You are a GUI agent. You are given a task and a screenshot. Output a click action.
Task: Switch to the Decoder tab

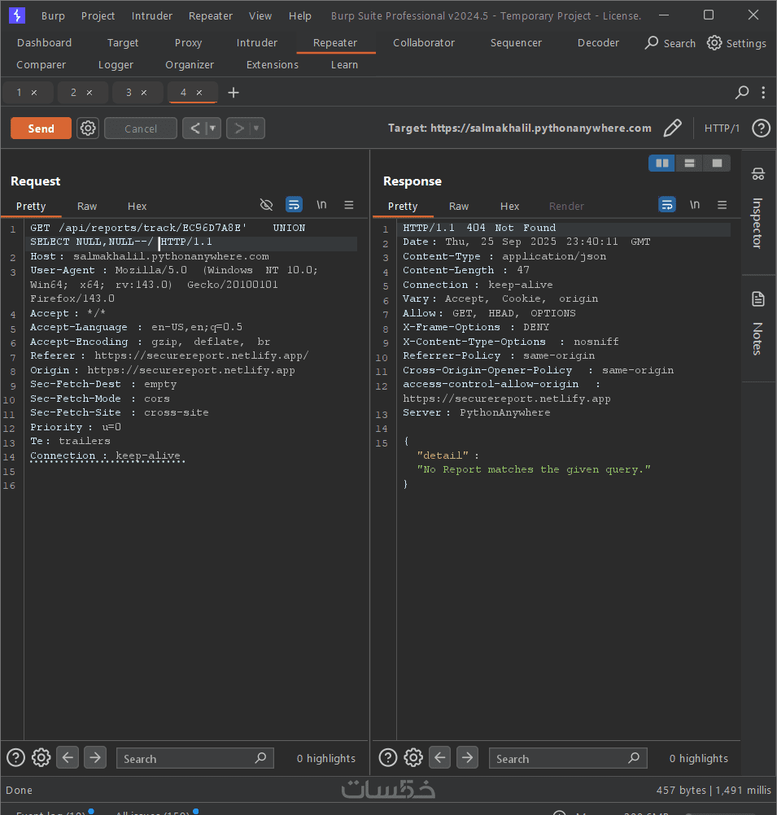coord(598,42)
